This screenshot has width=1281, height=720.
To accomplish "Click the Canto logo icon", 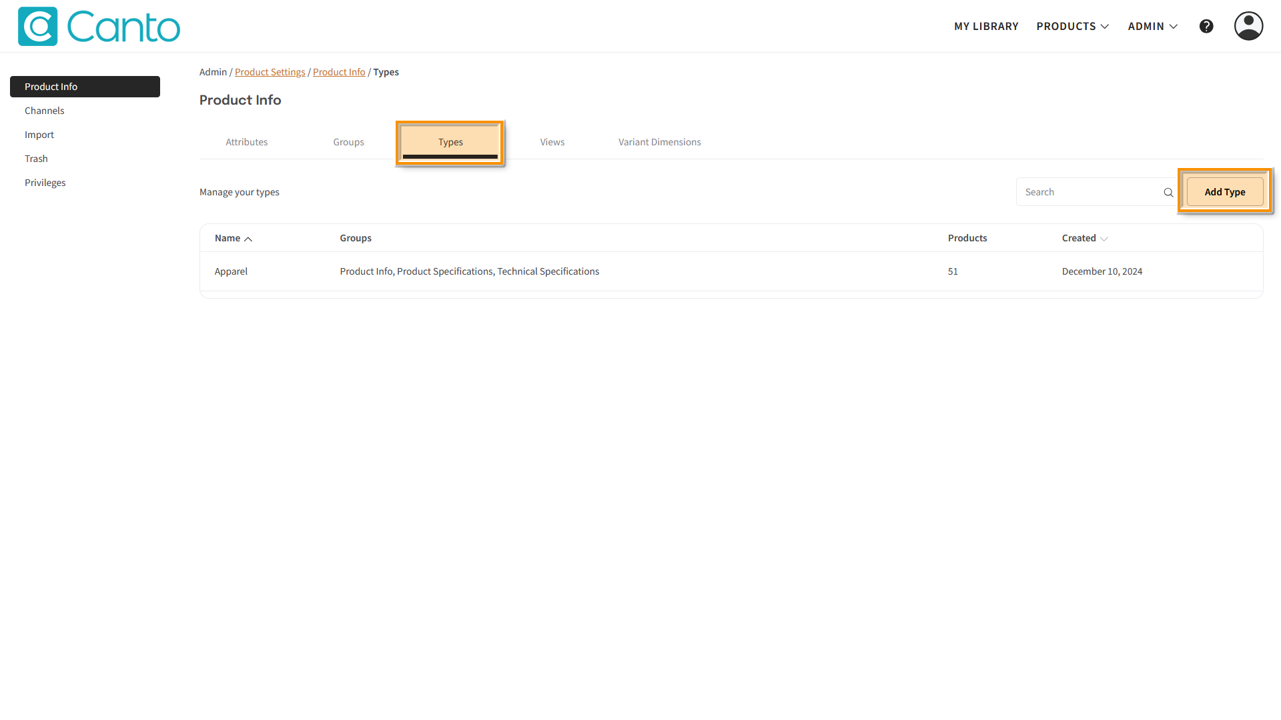I will tap(38, 27).
